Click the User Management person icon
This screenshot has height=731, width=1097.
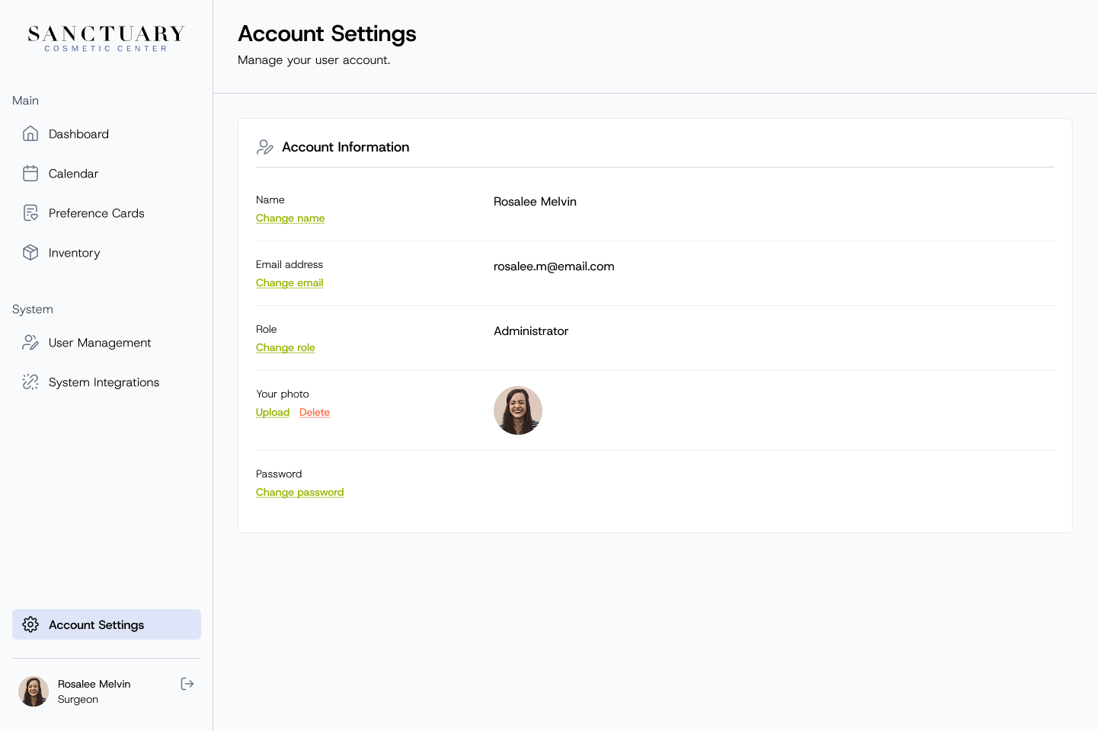(30, 343)
